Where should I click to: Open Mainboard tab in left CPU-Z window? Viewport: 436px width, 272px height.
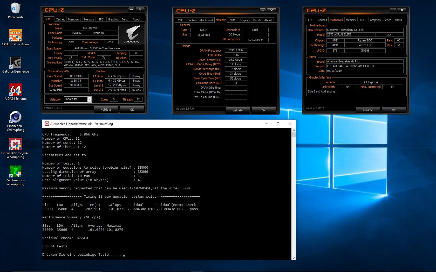(x=74, y=19)
